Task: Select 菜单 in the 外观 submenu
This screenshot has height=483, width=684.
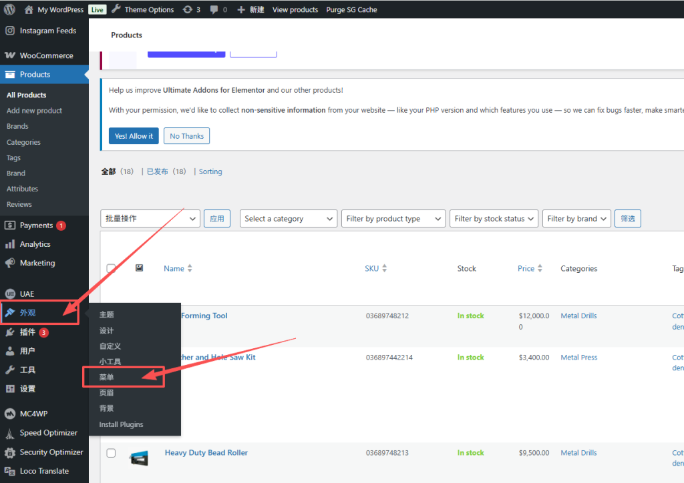Action: [x=107, y=378]
